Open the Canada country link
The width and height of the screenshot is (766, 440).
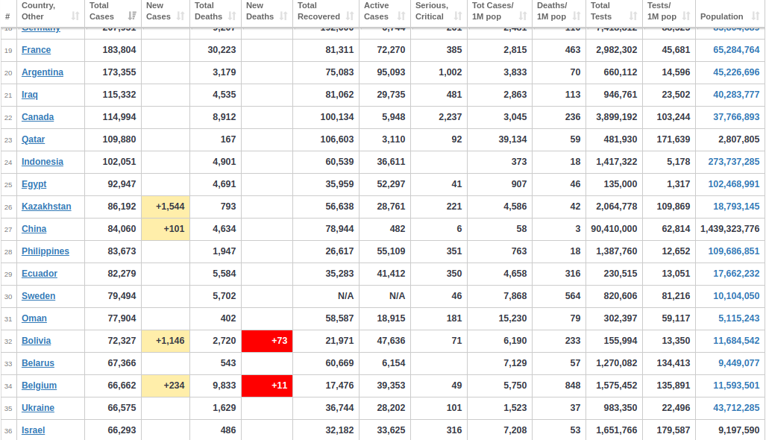pos(37,117)
